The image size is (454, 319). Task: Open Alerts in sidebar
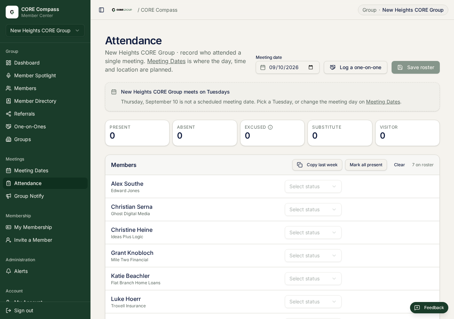(x=45, y=271)
